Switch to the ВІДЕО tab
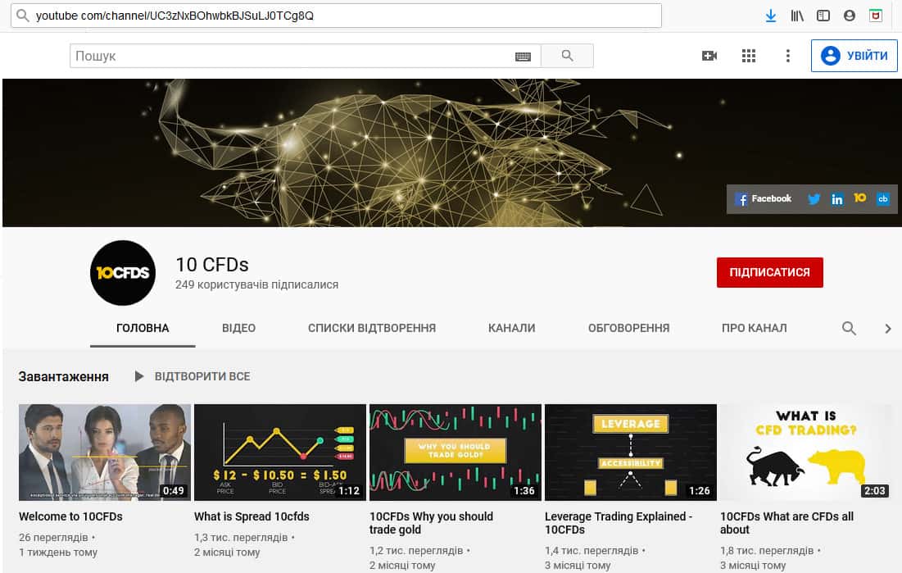This screenshot has width=902, height=573. 238,328
